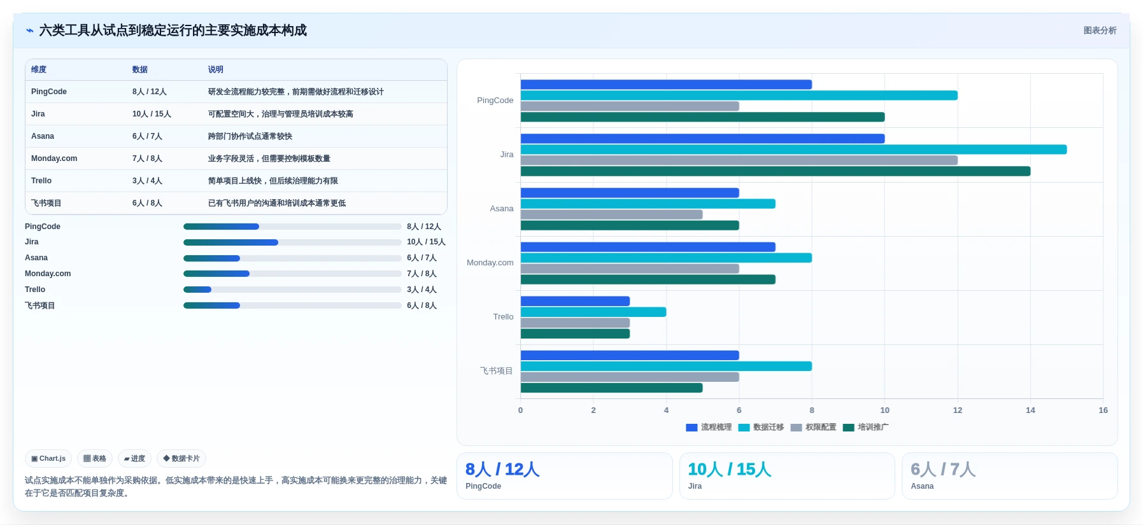
Task: Select the 进度 tag chip
Action: pos(134,458)
